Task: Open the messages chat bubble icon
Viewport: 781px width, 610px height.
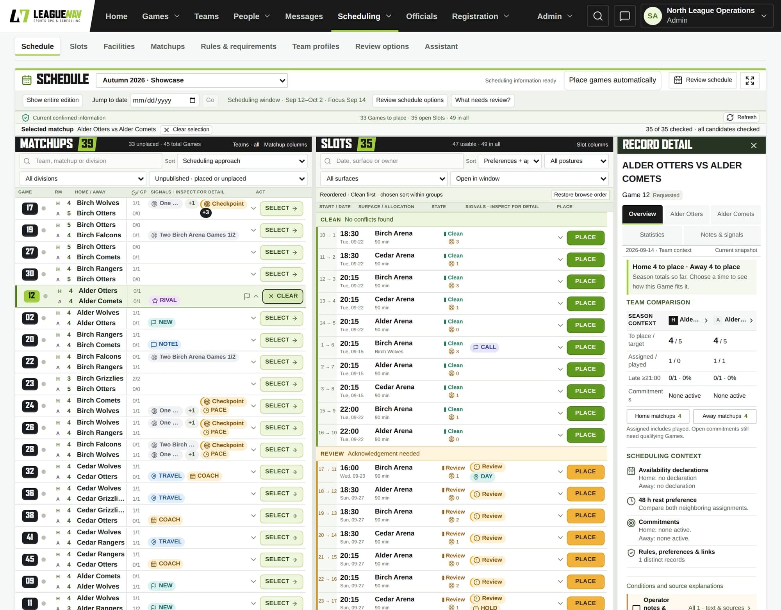Action: [624, 16]
